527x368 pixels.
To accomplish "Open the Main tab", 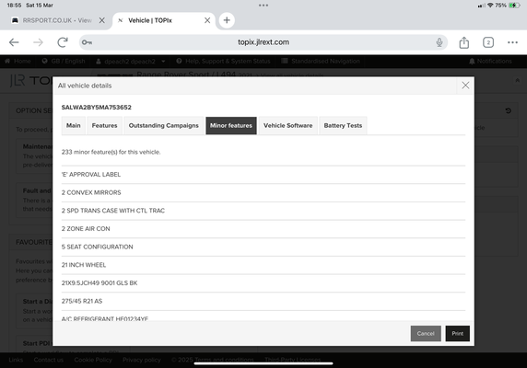I will click(74, 125).
